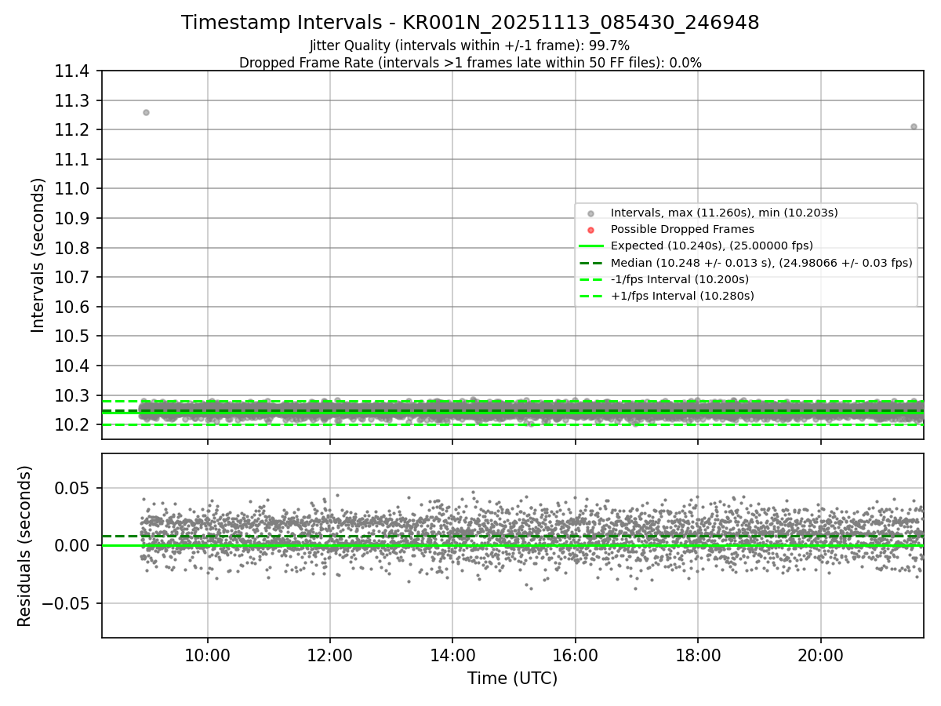Image resolution: width=941 pixels, height=706 pixels.
Task: Click the 10.2 y-axis tick label
Action: [x=74, y=425]
